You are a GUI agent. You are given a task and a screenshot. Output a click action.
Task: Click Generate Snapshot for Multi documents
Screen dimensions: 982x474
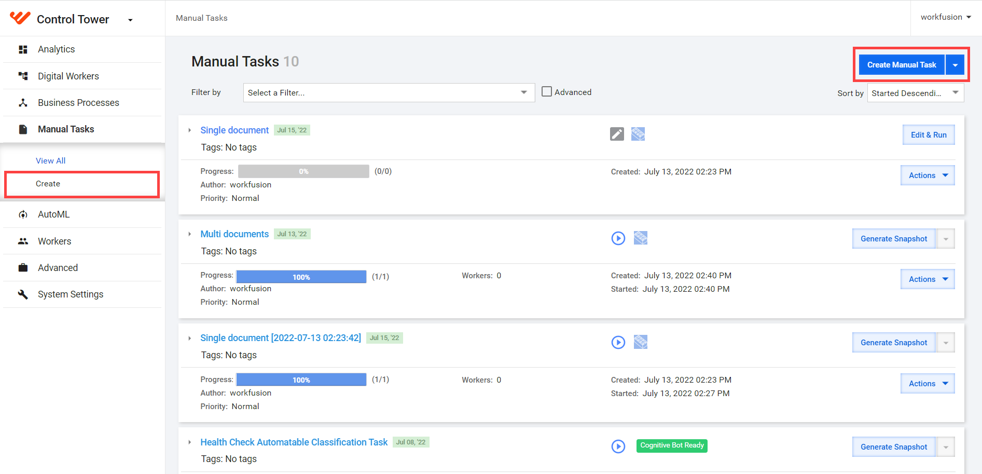pos(894,239)
